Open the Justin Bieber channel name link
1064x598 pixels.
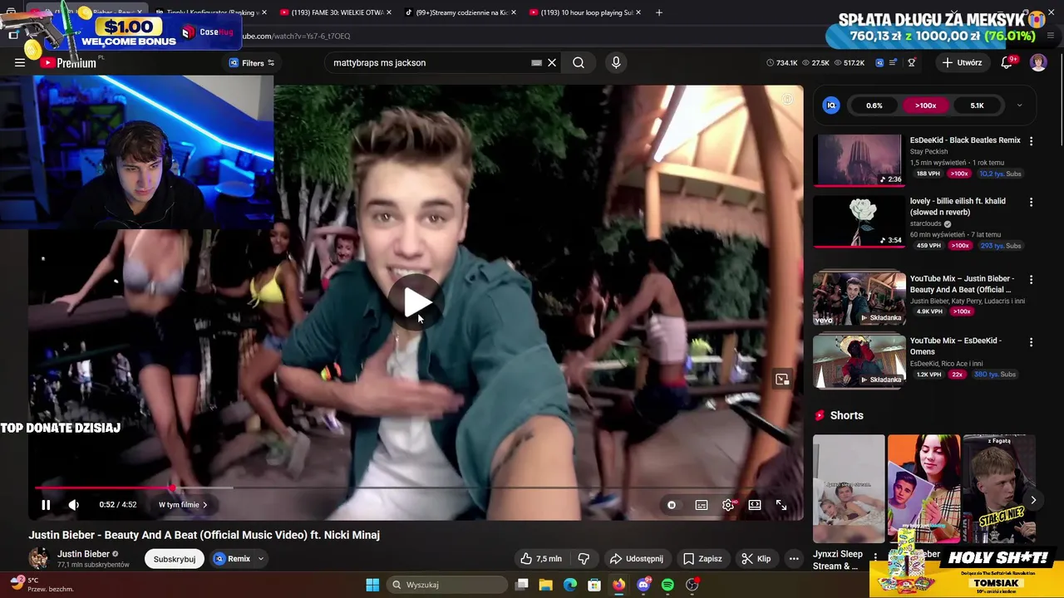83,554
